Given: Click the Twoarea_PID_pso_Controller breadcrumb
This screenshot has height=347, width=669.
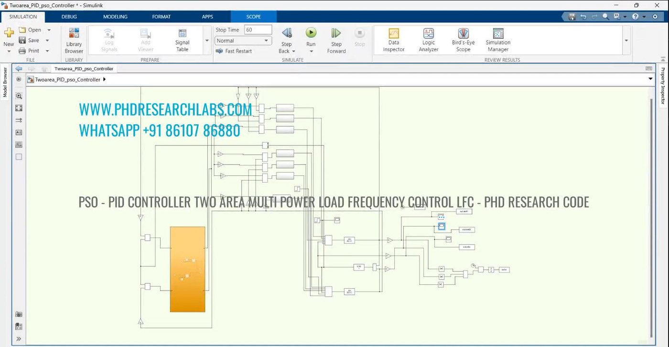Looking at the screenshot, I should click(x=67, y=80).
